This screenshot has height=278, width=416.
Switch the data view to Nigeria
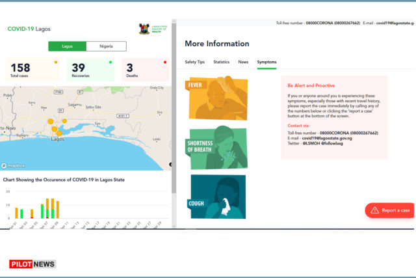tap(107, 46)
